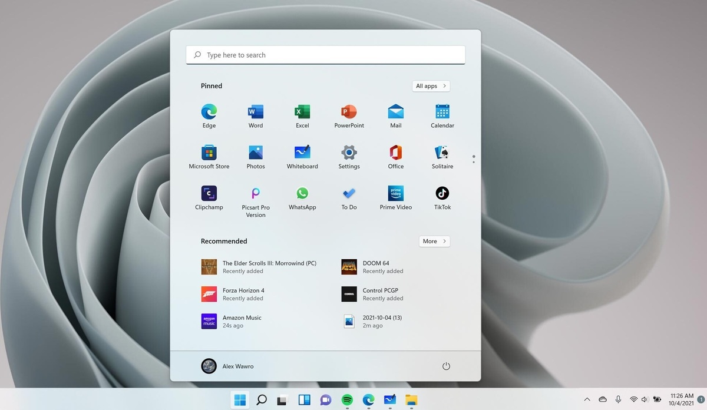This screenshot has height=410, width=707.
Task: Launch Spotify from the taskbar
Action: (347, 400)
